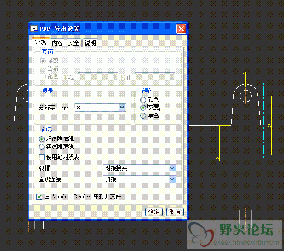Click the 300 resolution value

(x=81, y=108)
